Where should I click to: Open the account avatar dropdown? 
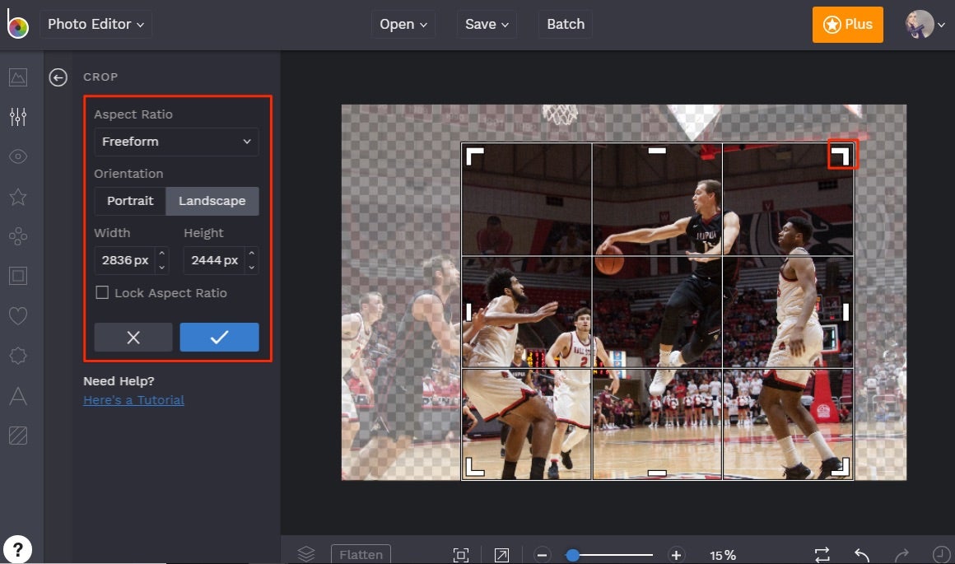924,24
